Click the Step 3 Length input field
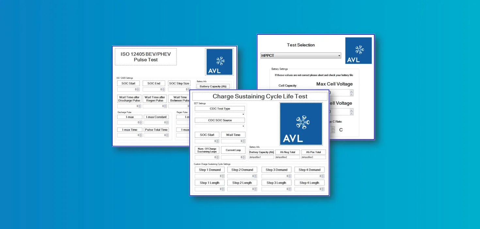 pyautogui.click(x=275, y=189)
